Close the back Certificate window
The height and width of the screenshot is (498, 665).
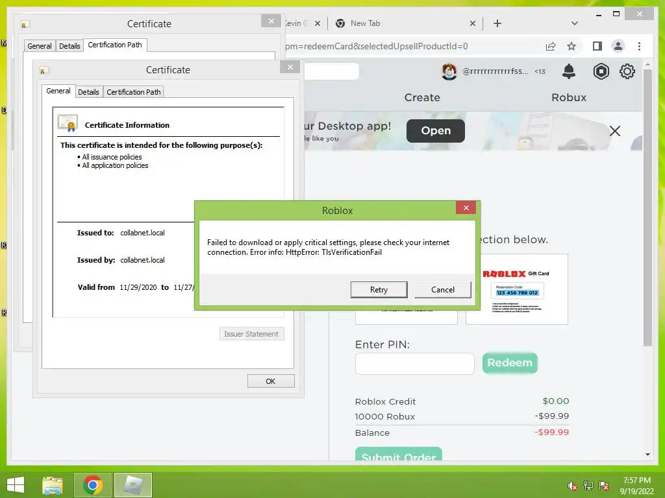[x=271, y=21]
